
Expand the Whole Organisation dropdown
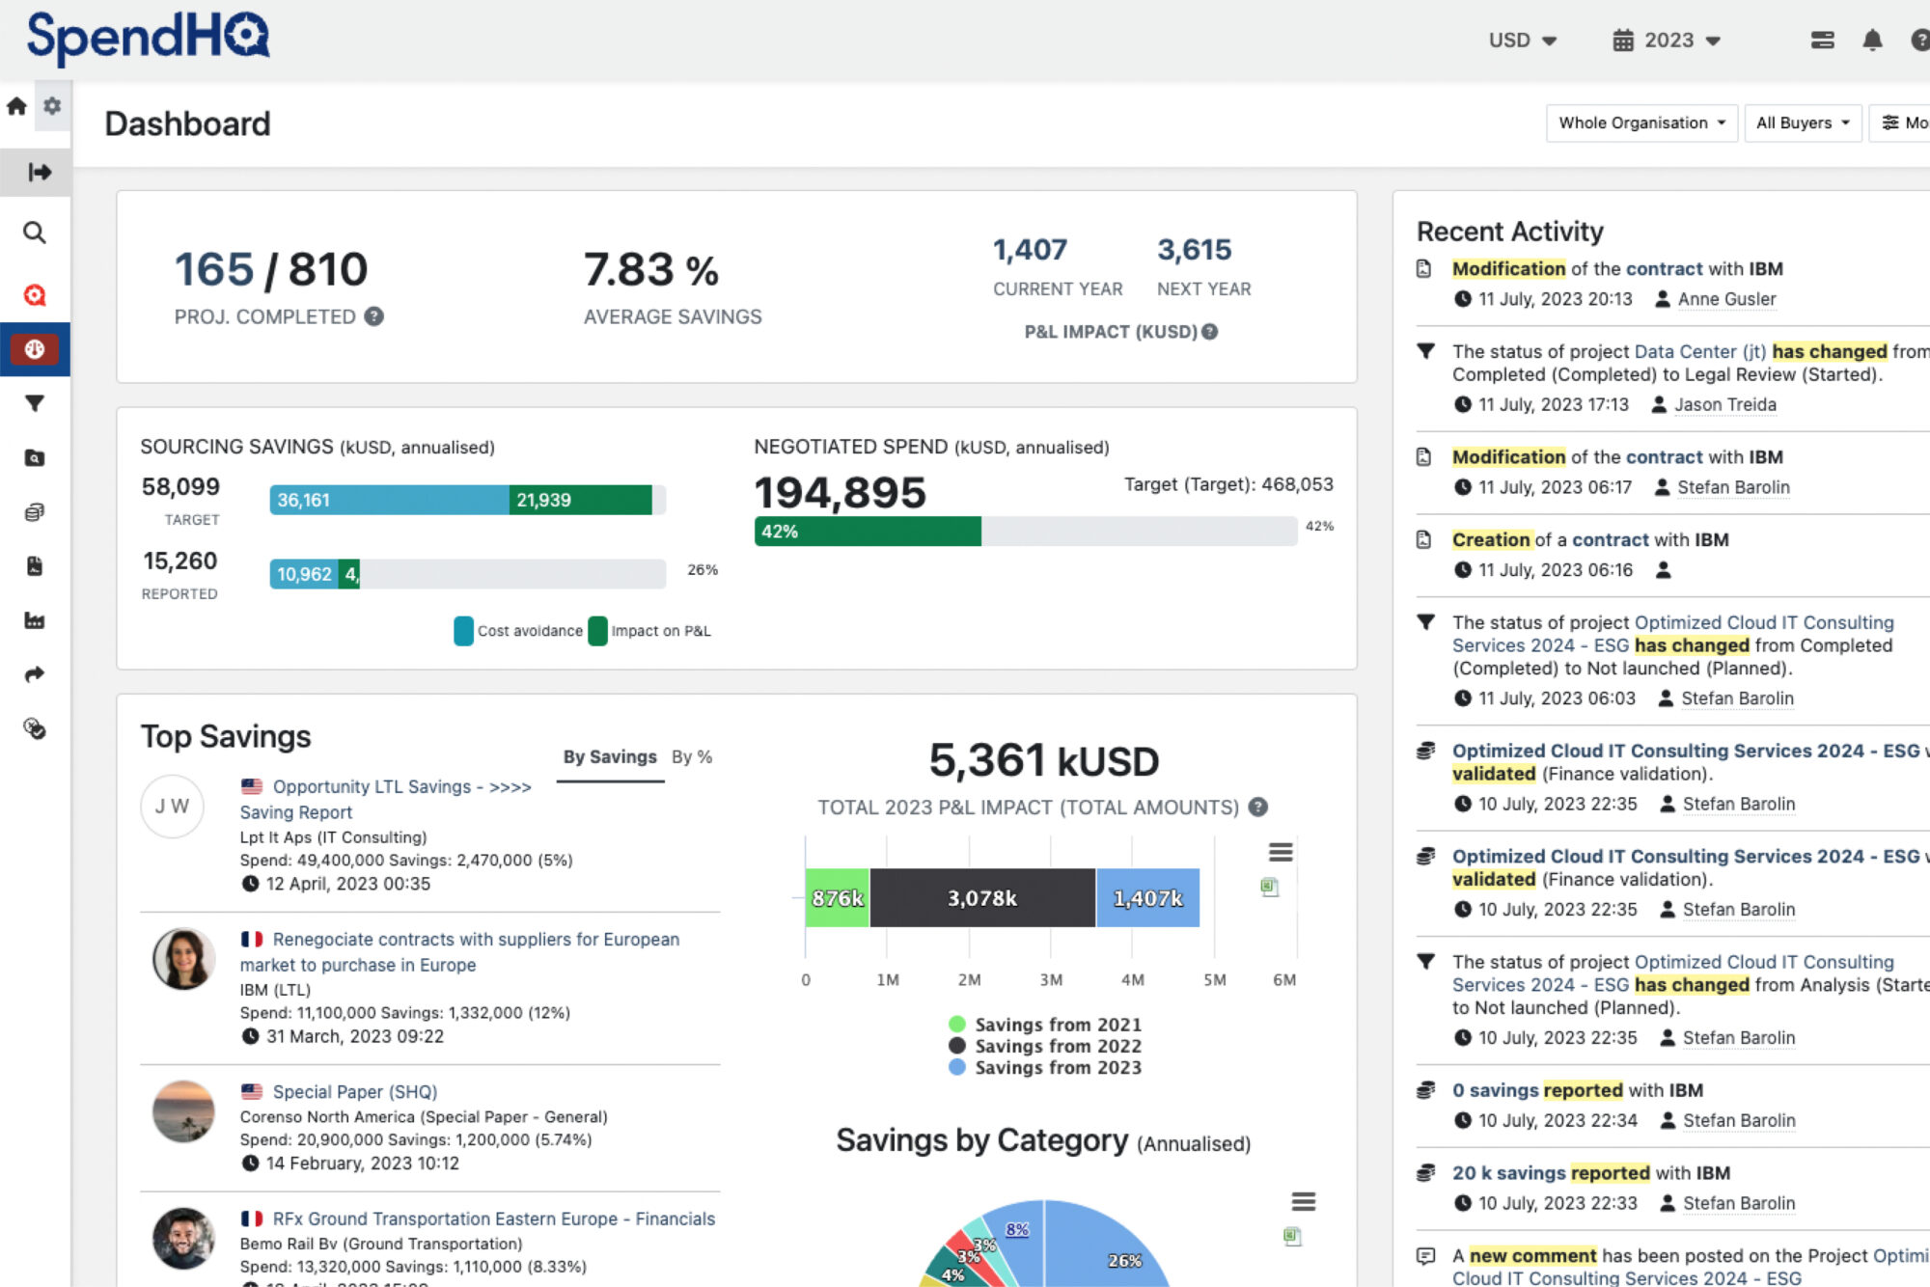1640,123
